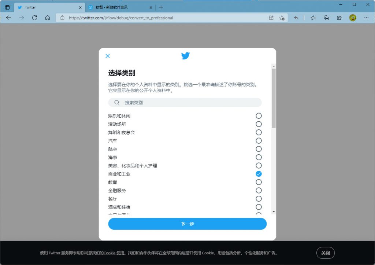Viewport: 375px width, 265px height.
Task: Open the apps grid icon in address bar
Action: click(x=271, y=18)
